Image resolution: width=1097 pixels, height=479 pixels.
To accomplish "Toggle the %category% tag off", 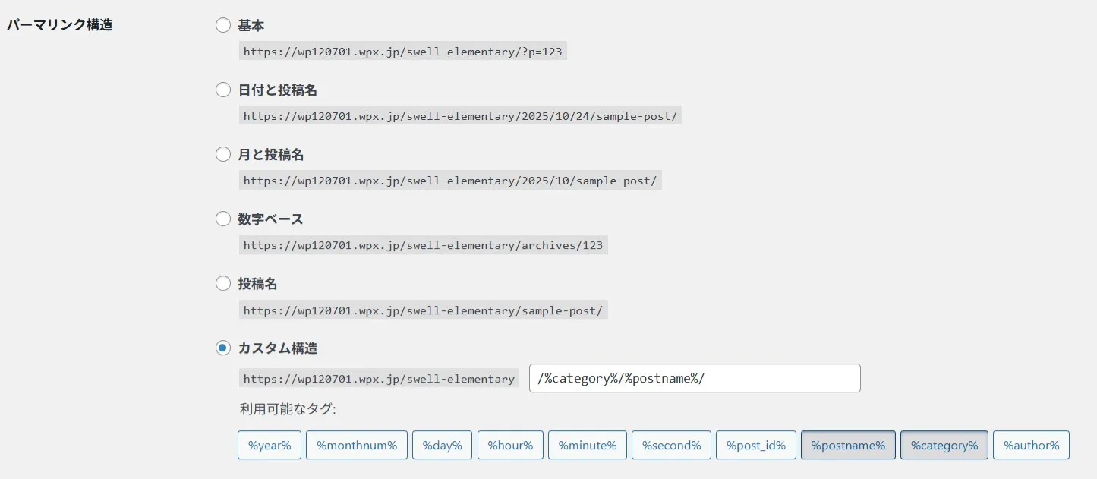I will [944, 445].
